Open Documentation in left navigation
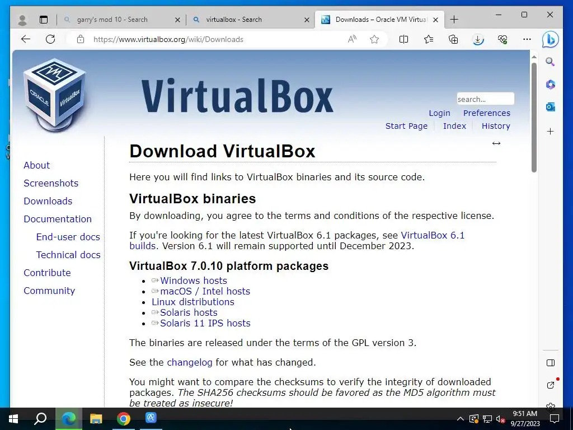 pos(58,219)
